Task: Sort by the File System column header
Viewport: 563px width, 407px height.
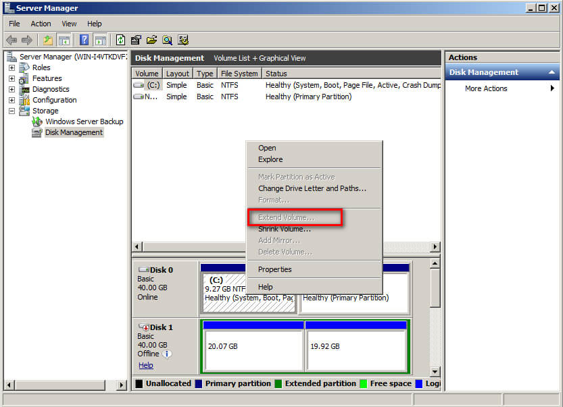Action: coord(239,74)
